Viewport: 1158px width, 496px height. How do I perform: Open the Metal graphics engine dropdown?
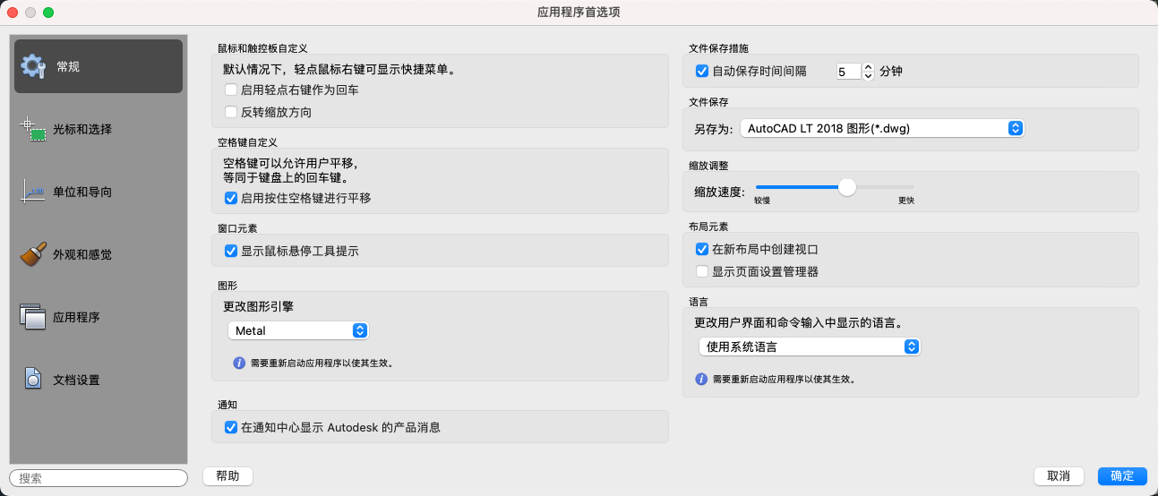coord(297,330)
